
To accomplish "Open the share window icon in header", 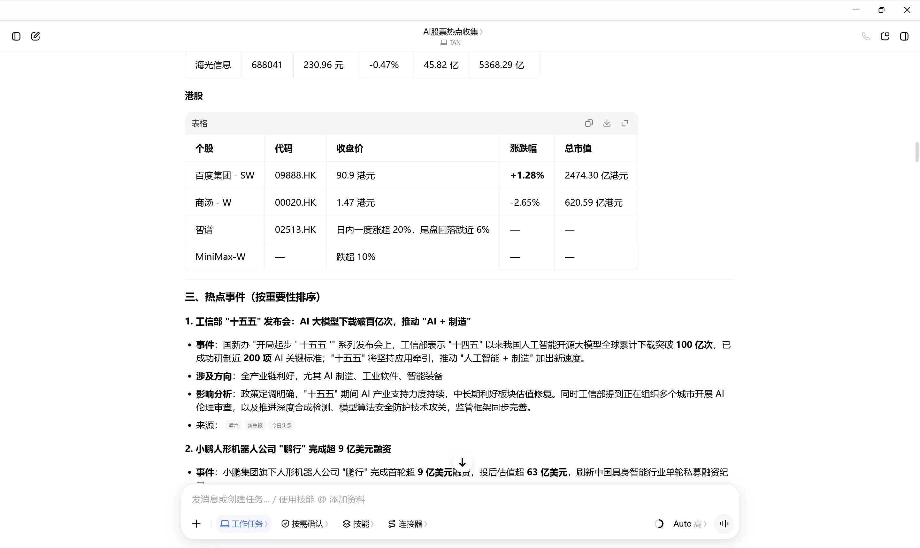I will pos(885,36).
